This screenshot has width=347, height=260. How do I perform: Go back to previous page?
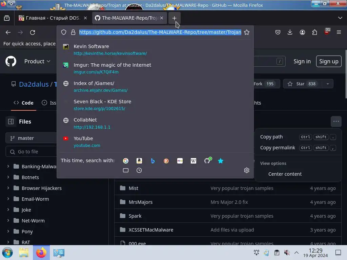[x=8, y=32]
